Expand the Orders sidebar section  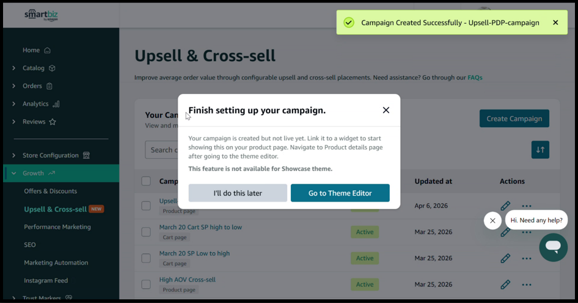(14, 86)
